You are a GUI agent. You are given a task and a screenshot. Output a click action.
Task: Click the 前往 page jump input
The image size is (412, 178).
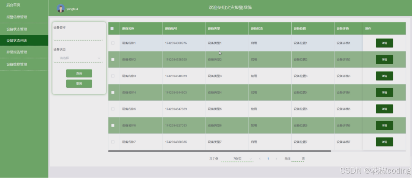297,159
